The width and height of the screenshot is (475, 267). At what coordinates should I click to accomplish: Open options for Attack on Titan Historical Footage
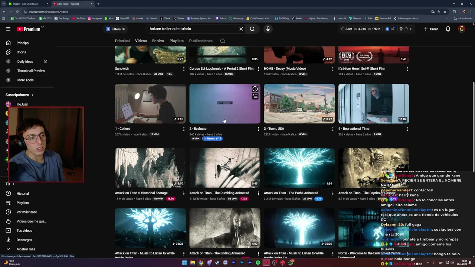click(184, 194)
